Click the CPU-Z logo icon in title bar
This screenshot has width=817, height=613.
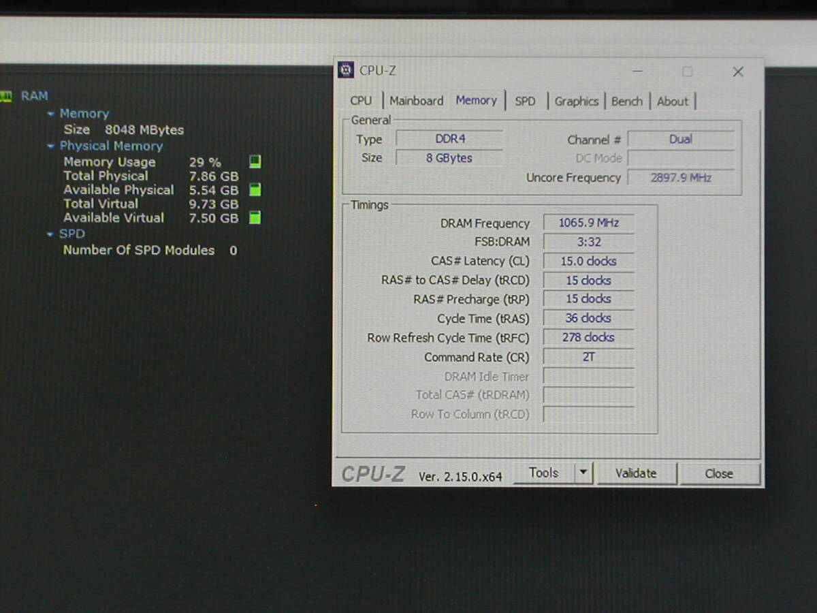(x=346, y=70)
